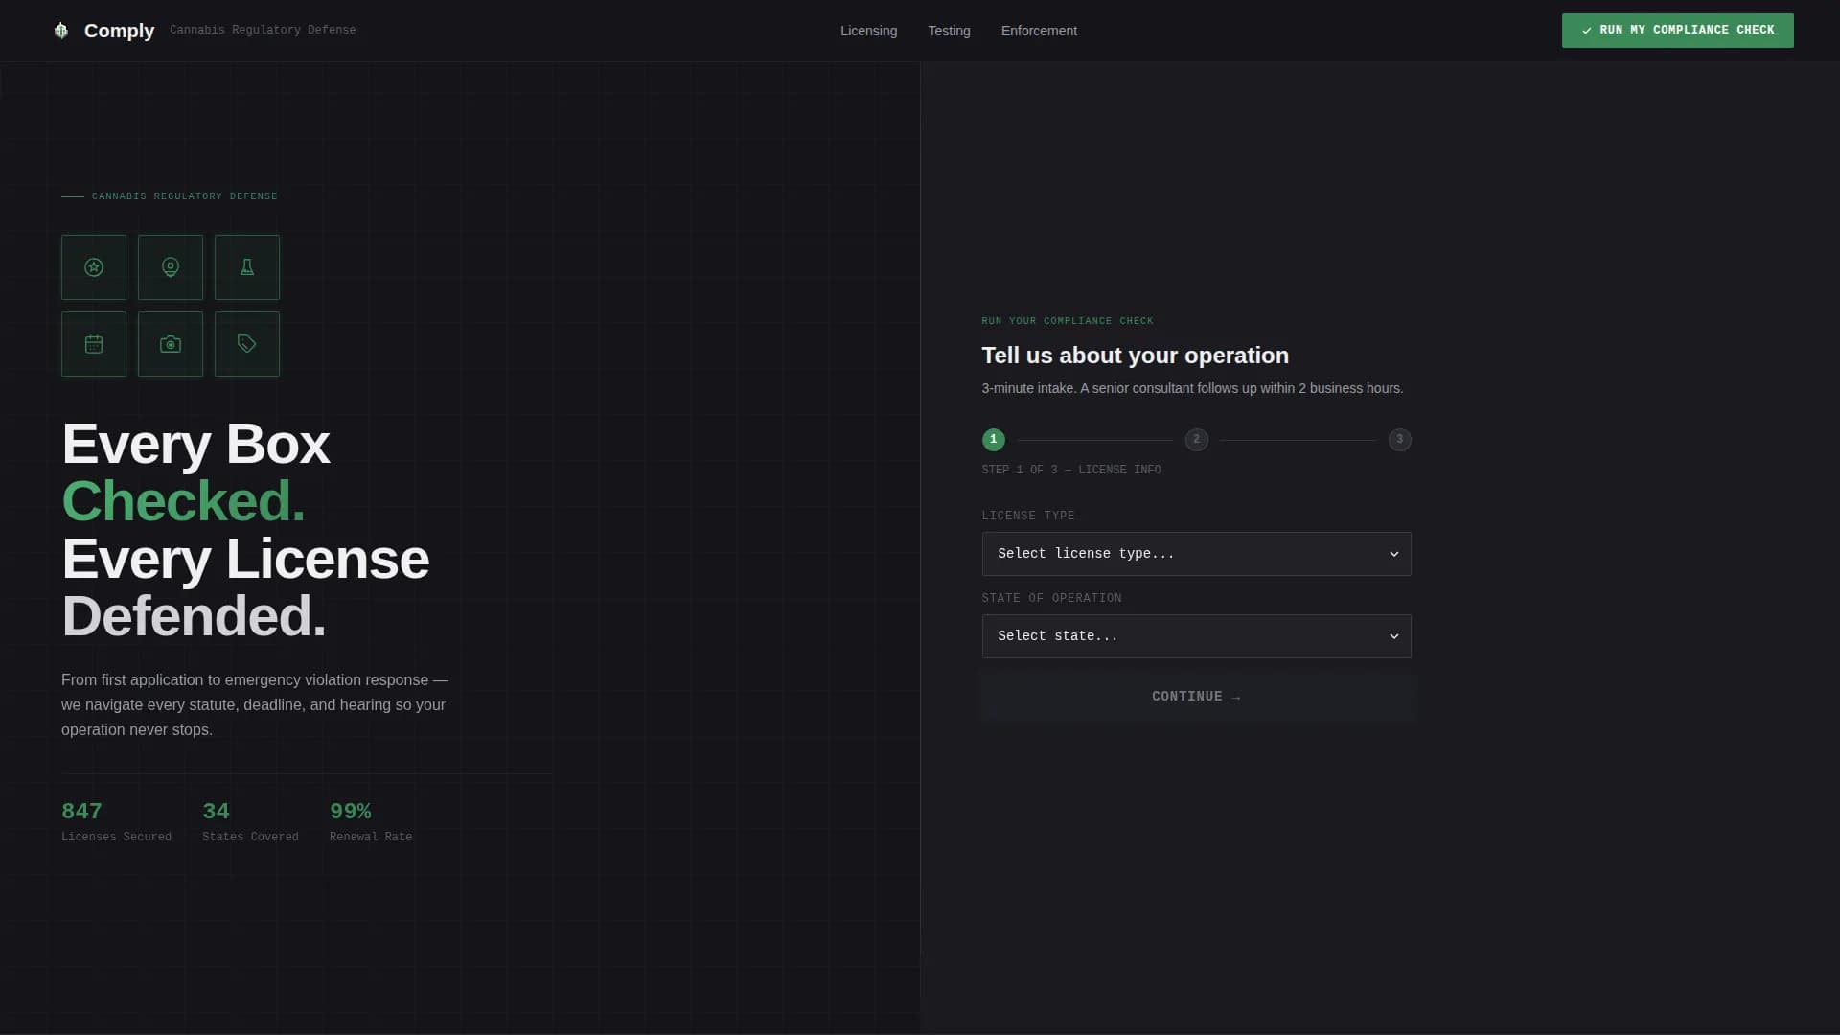
Task: Select the location pin icon tile
Action: (171, 267)
